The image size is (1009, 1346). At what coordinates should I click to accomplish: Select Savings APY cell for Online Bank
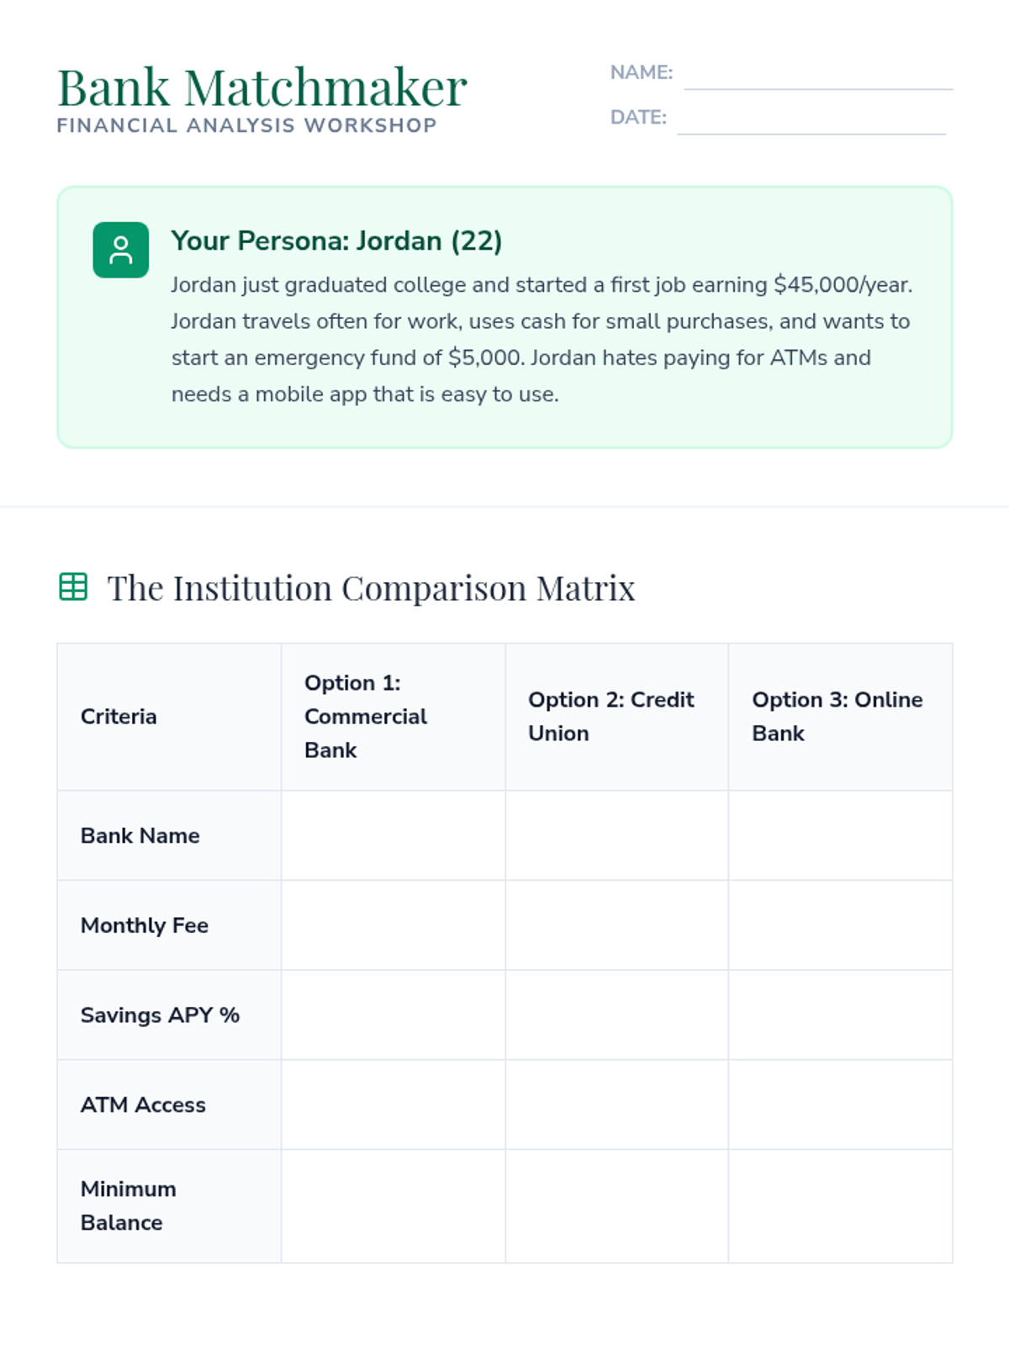(840, 1015)
